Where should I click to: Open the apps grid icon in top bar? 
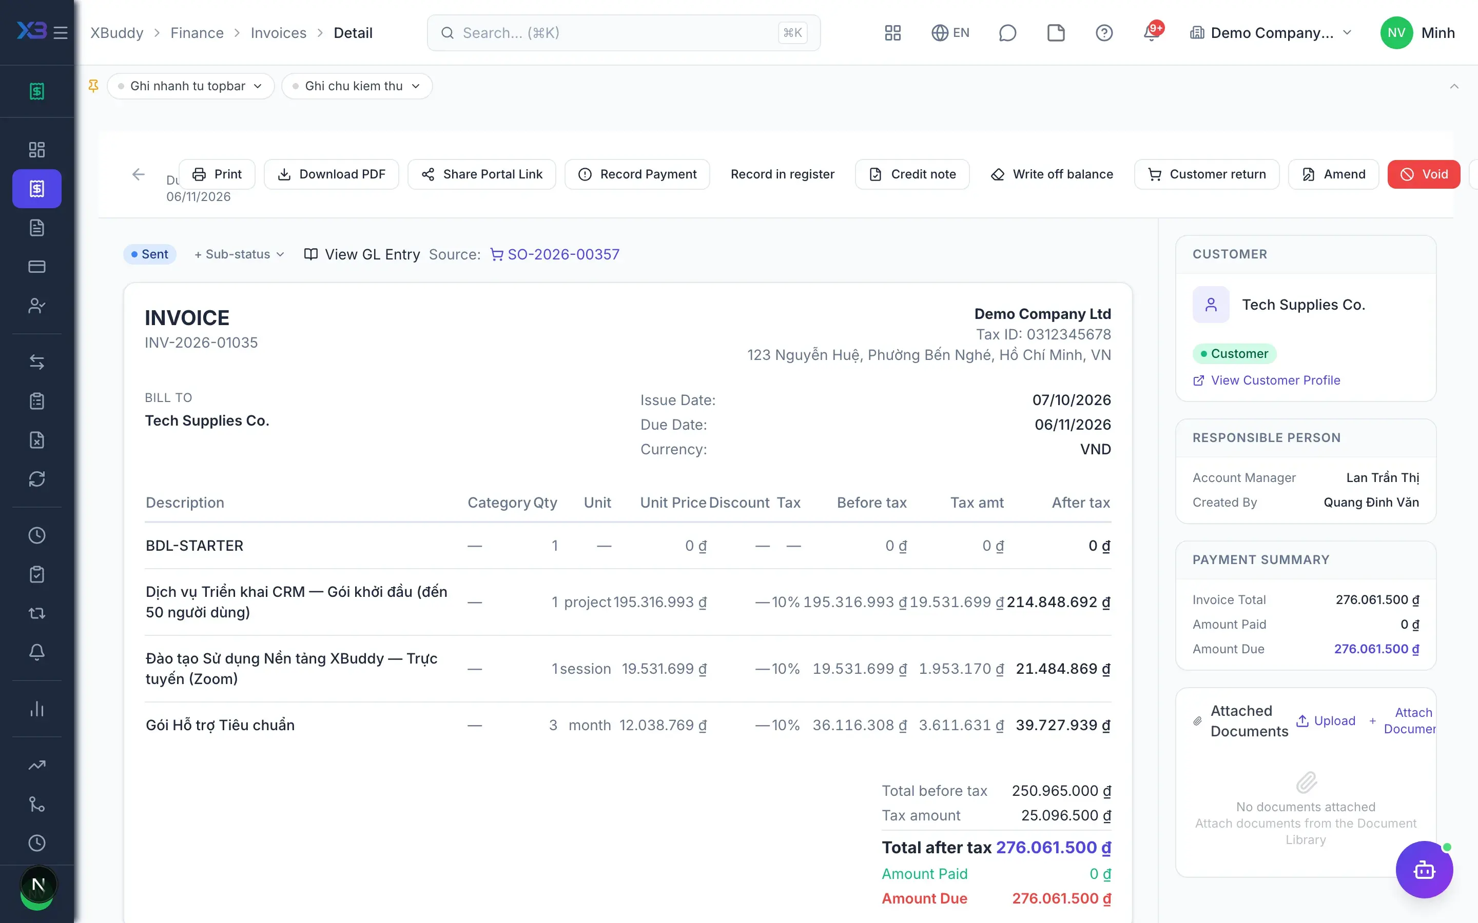point(892,33)
